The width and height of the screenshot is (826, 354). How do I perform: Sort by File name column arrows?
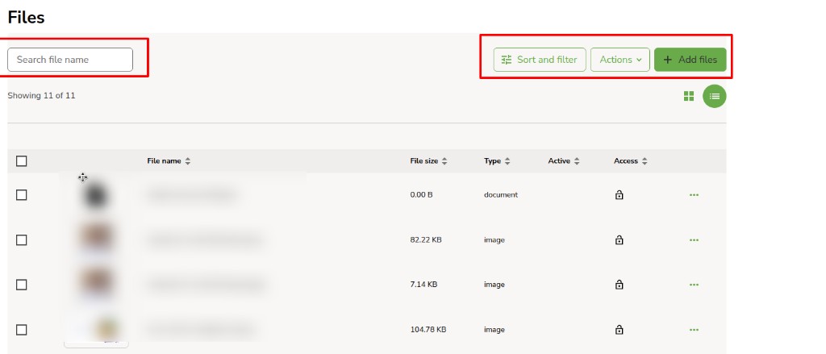pyautogui.click(x=187, y=161)
